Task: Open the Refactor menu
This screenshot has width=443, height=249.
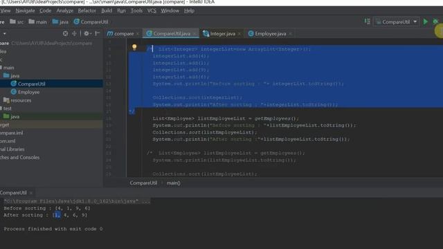Action: [x=87, y=11]
